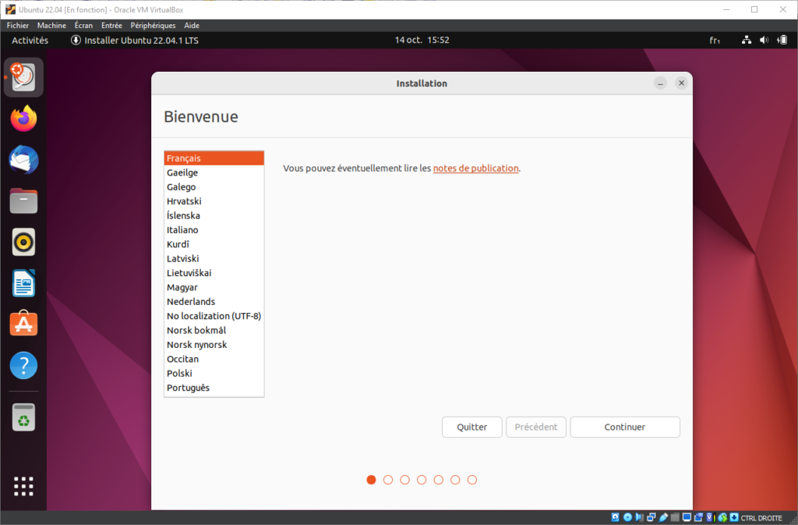Launch Thunderbird mail from the dock

[23, 160]
